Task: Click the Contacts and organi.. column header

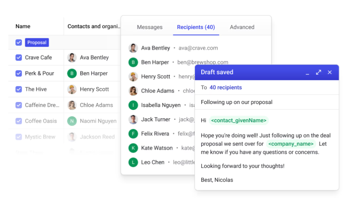Action: pyautogui.click(x=94, y=26)
